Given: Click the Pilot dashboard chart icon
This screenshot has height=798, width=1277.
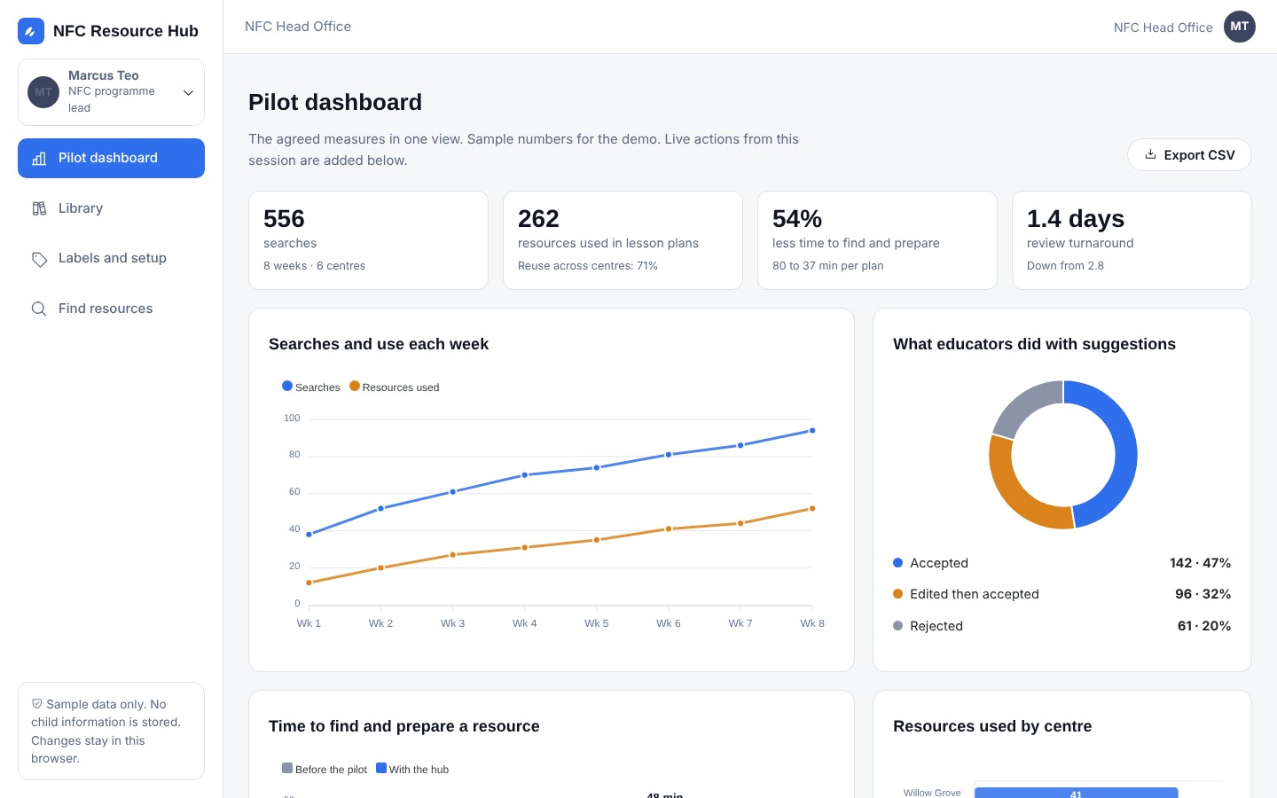Looking at the screenshot, I should (39, 158).
